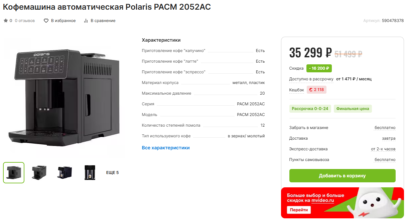Viewport: 408px width, 224px height.
Task: Click the heart favorites icon
Action: coord(46,21)
